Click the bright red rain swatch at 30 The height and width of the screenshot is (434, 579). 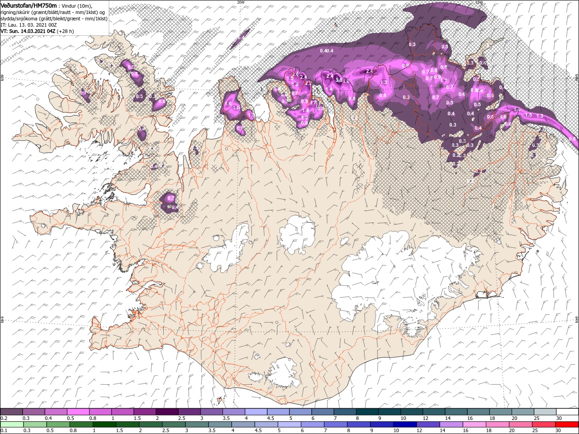point(567,425)
